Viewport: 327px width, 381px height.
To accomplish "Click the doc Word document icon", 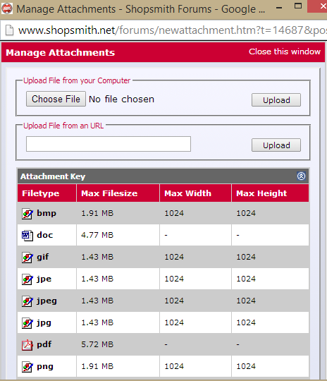I will point(27,236).
